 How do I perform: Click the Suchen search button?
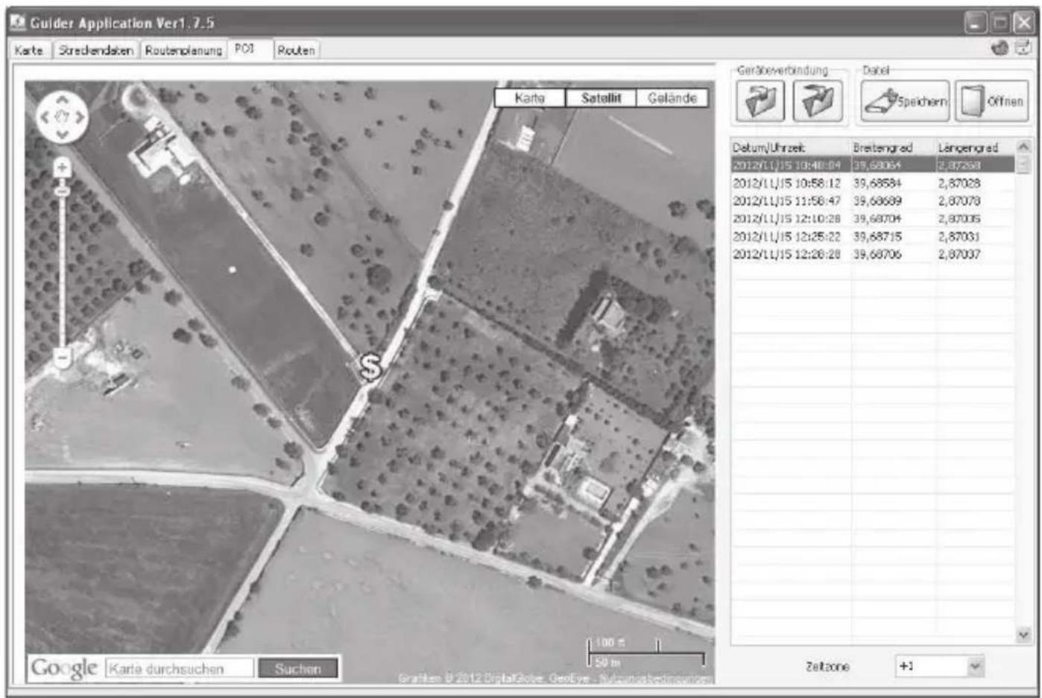click(x=297, y=668)
